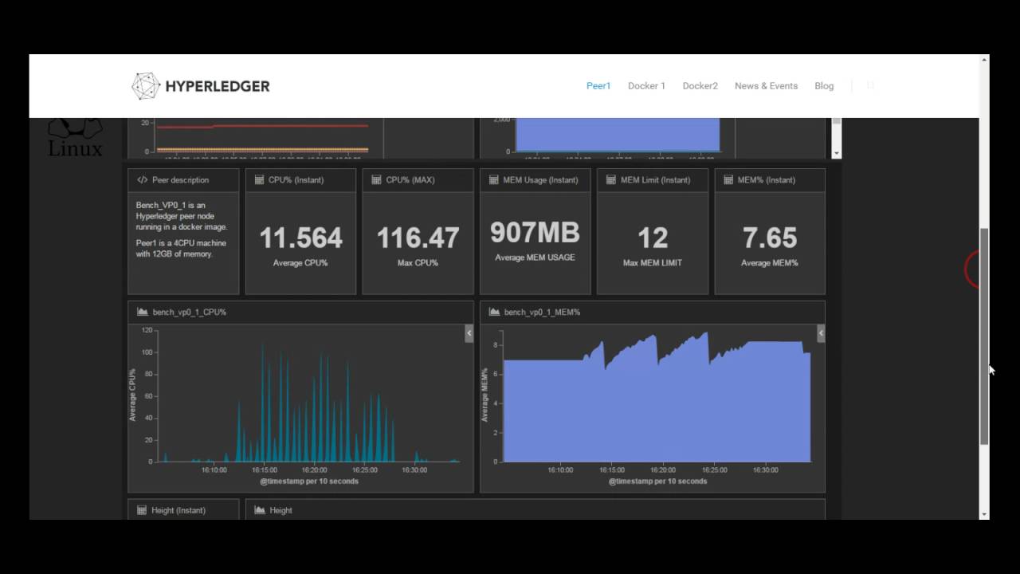Click the embedded dashboard scrollbar thumb

pyautogui.click(x=837, y=121)
